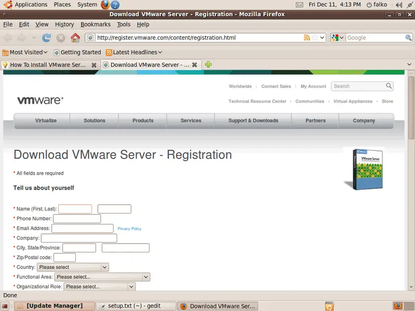Viewport: 415px width, 311px height.
Task: Click the Firefox icon in bottom-right tray
Action: 397,306
